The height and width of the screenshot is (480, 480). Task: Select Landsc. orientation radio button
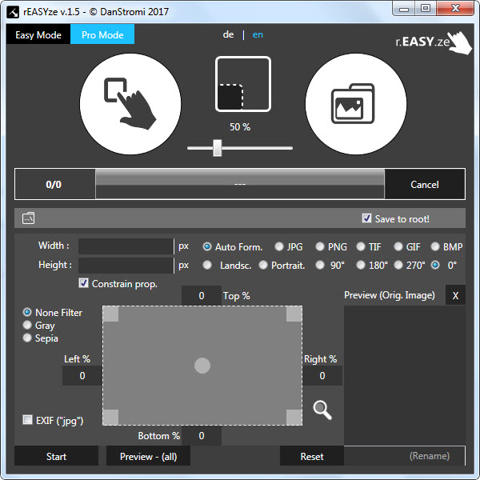tap(207, 265)
